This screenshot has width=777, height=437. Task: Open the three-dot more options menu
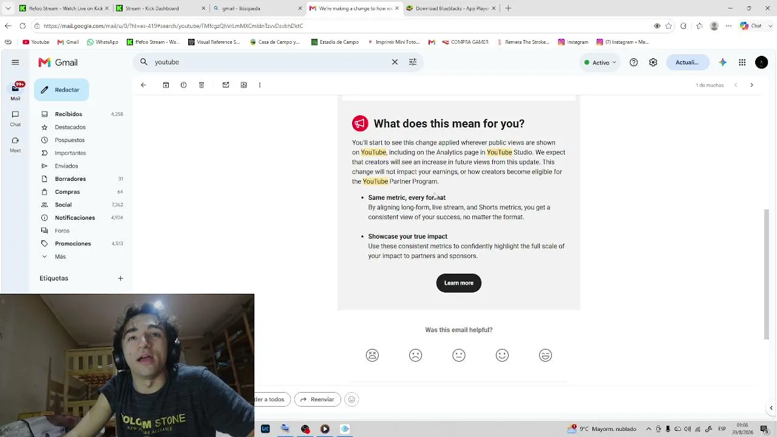(260, 85)
